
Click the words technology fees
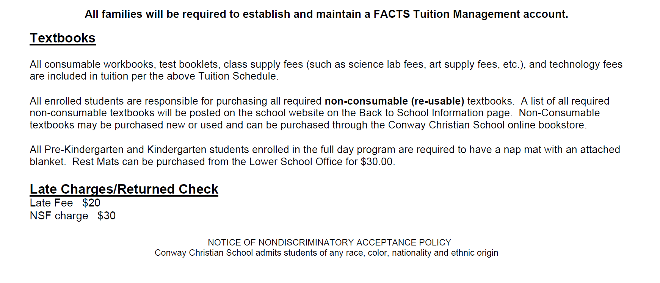pyautogui.click(x=586, y=64)
